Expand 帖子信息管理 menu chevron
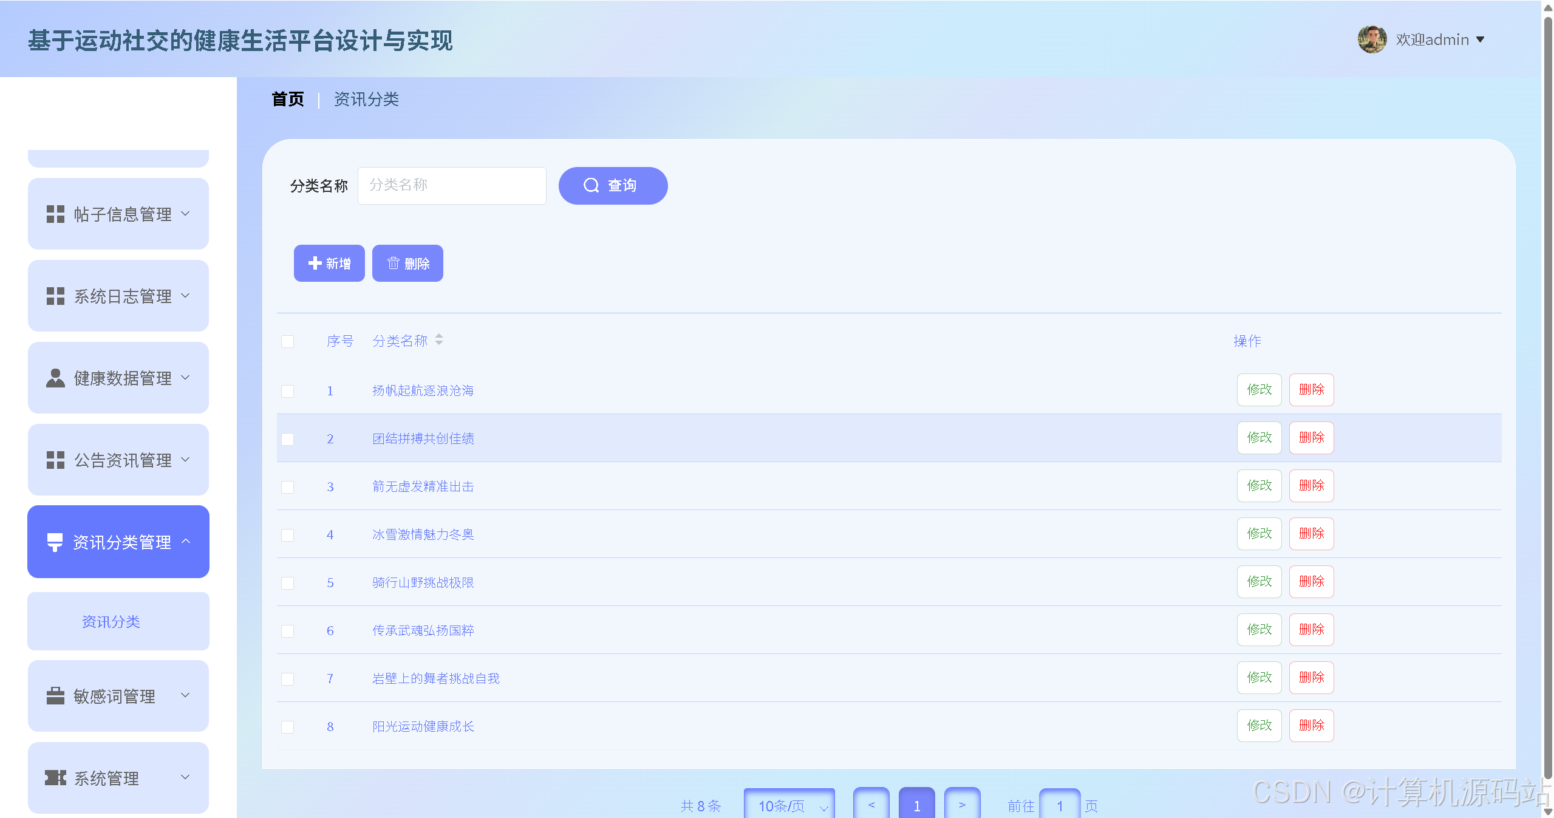The image size is (1554, 818). point(186,214)
